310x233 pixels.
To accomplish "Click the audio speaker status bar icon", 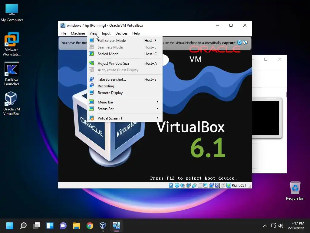I will point(183,185).
